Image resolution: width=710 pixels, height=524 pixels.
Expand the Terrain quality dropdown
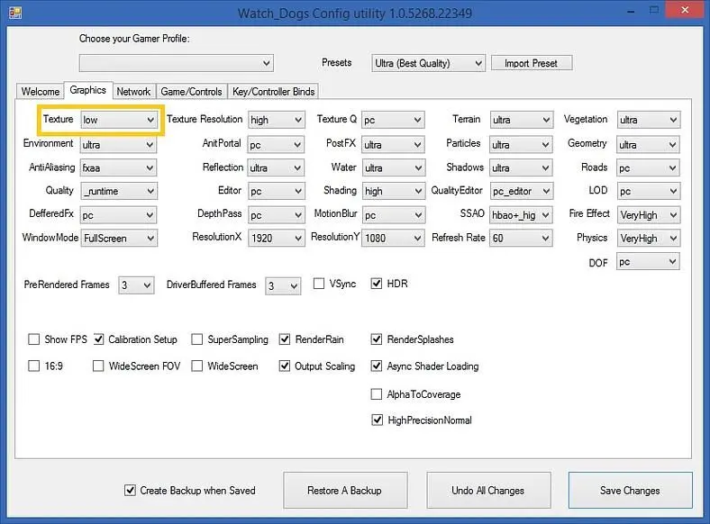tap(521, 120)
